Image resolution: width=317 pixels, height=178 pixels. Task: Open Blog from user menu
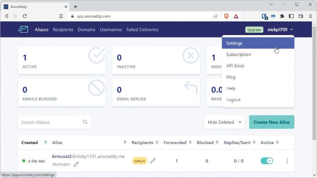pyautogui.click(x=258, y=77)
